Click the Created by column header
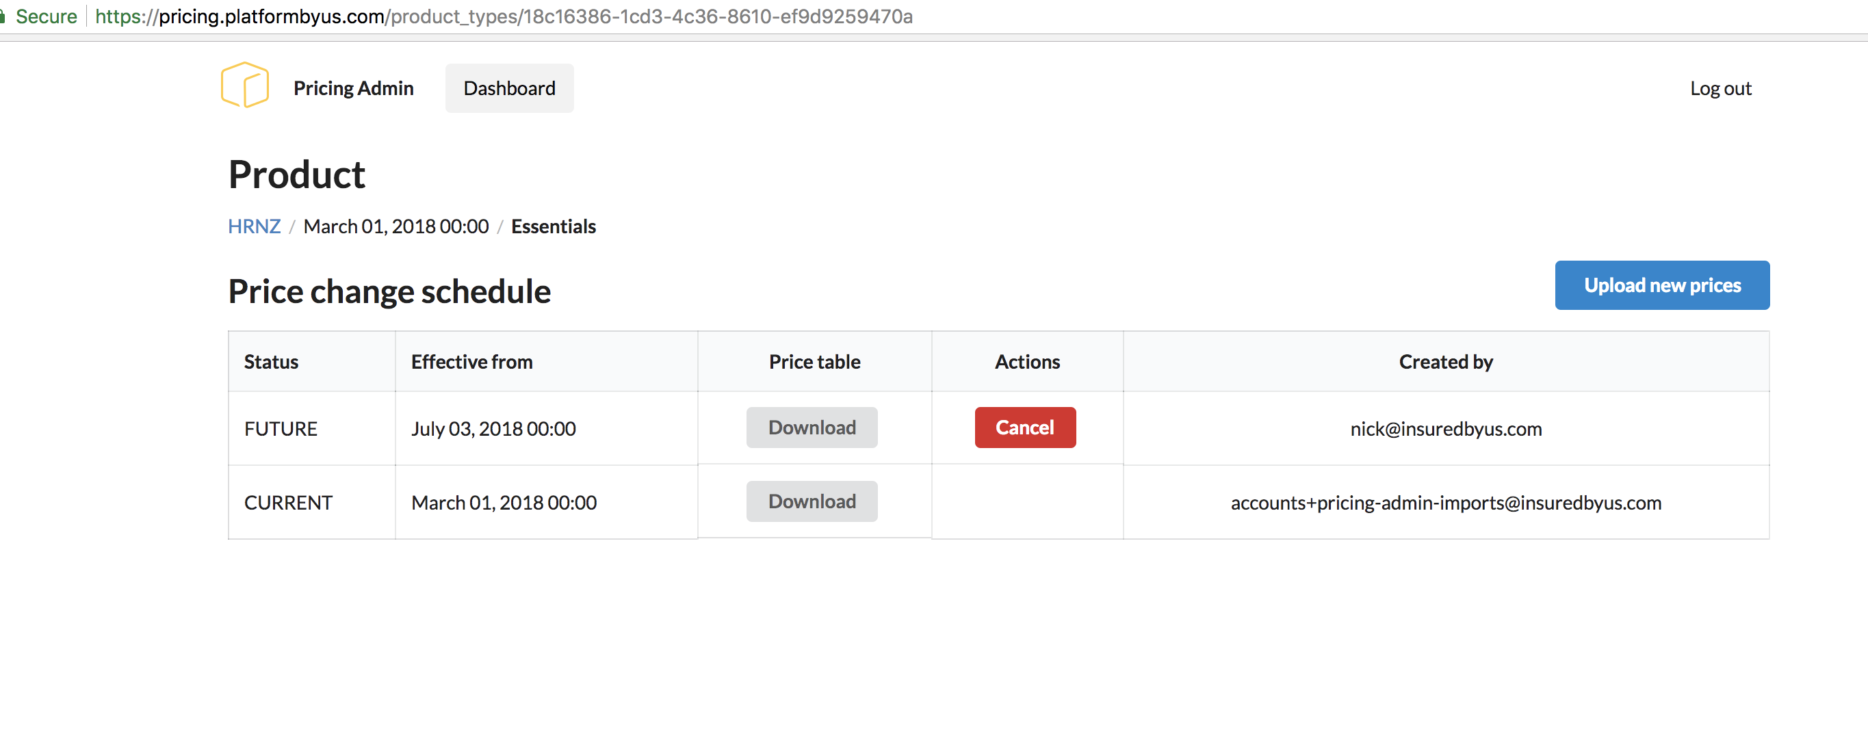The height and width of the screenshot is (734, 1868). coord(1445,362)
